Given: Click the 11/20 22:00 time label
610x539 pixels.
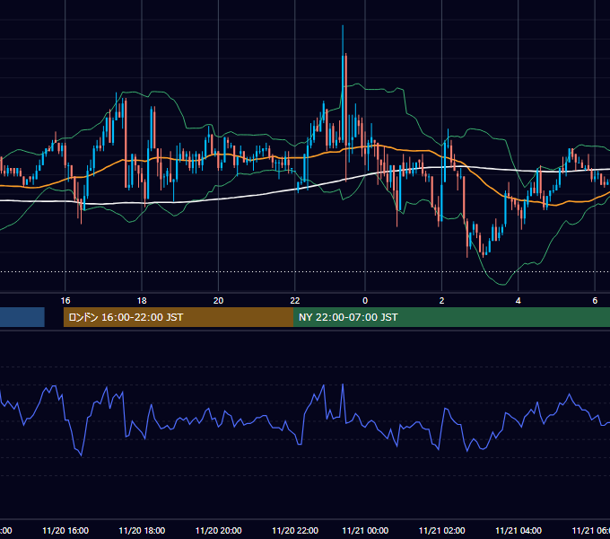Looking at the screenshot, I should pos(295,530).
